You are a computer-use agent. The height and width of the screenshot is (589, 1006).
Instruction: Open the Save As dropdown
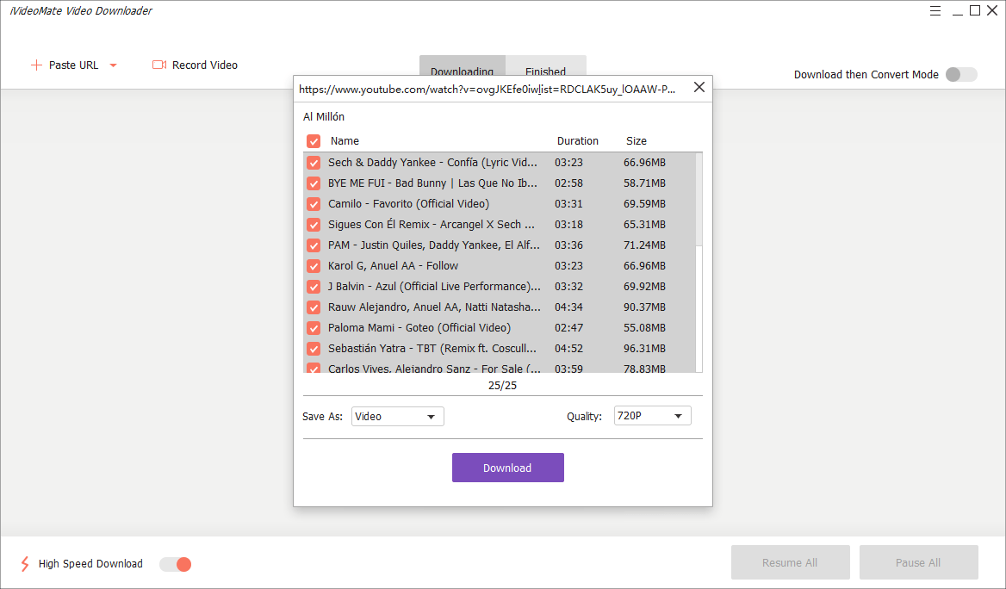pos(397,416)
